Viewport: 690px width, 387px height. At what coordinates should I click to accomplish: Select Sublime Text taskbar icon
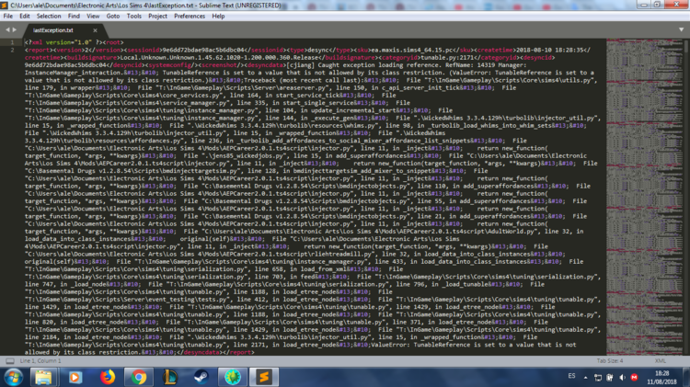point(264,377)
